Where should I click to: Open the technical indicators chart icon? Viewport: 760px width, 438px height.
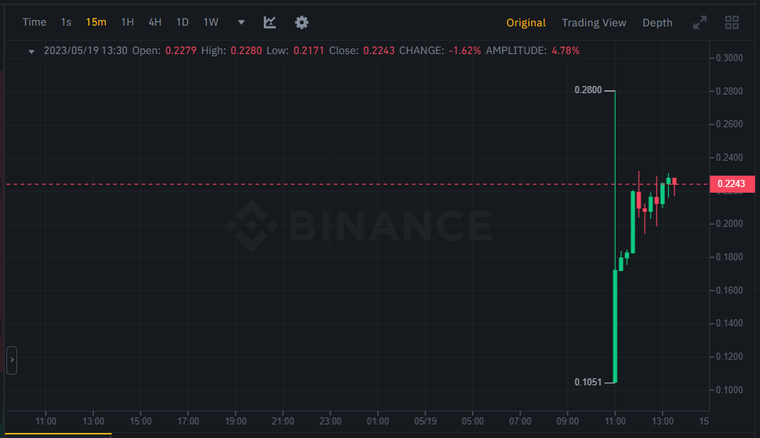(269, 22)
